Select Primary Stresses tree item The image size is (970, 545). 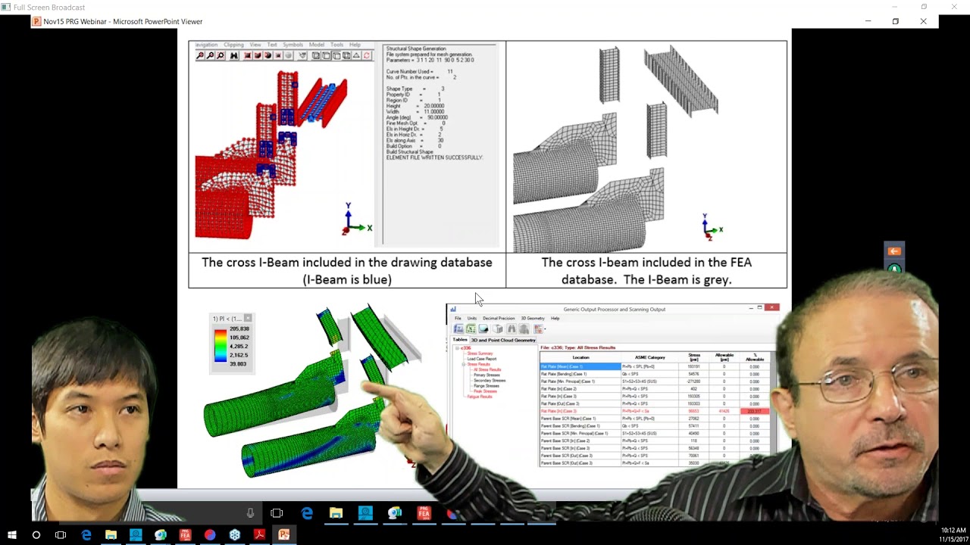(487, 375)
